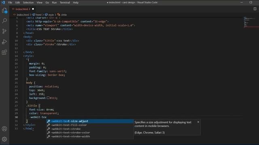Viewport: 259px width, 145px height.
Task: Click the closing </style> tag
Action: pyautogui.click(x=29, y=125)
